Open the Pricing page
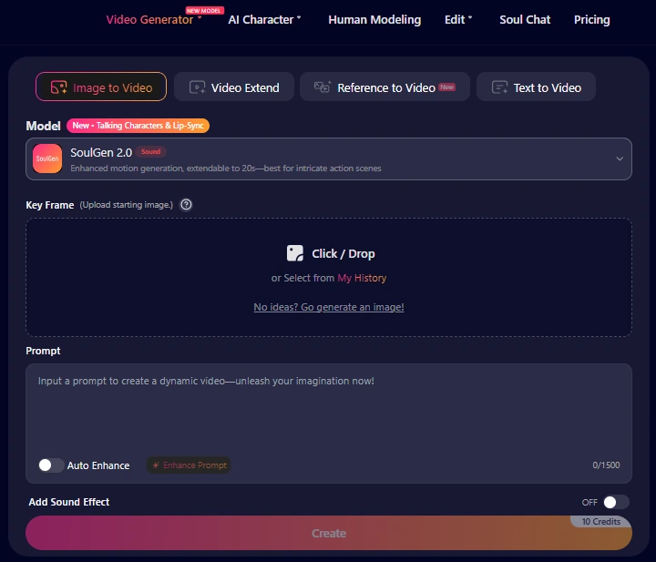The image size is (656, 562). [591, 20]
